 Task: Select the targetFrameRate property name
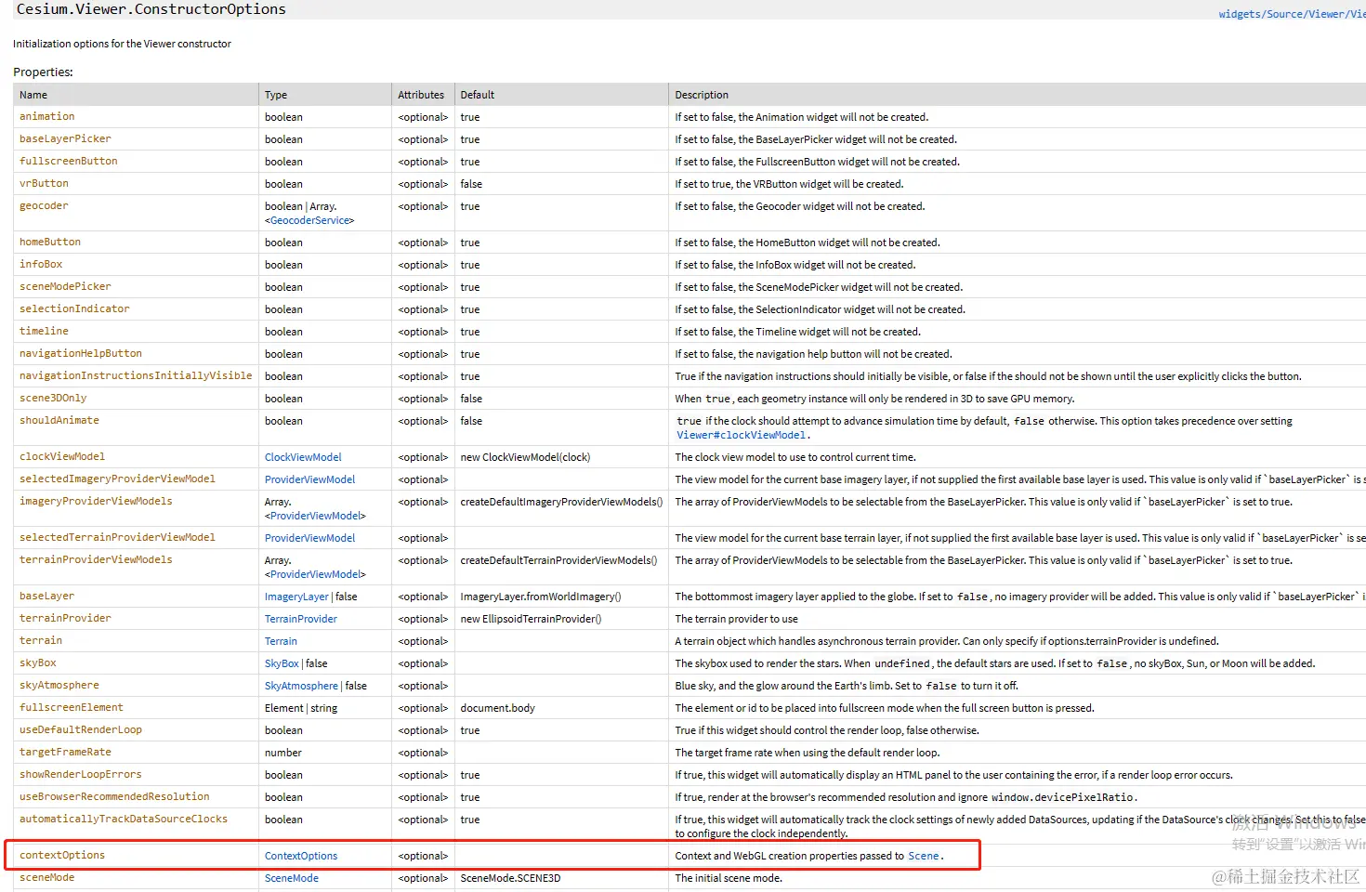click(x=65, y=752)
